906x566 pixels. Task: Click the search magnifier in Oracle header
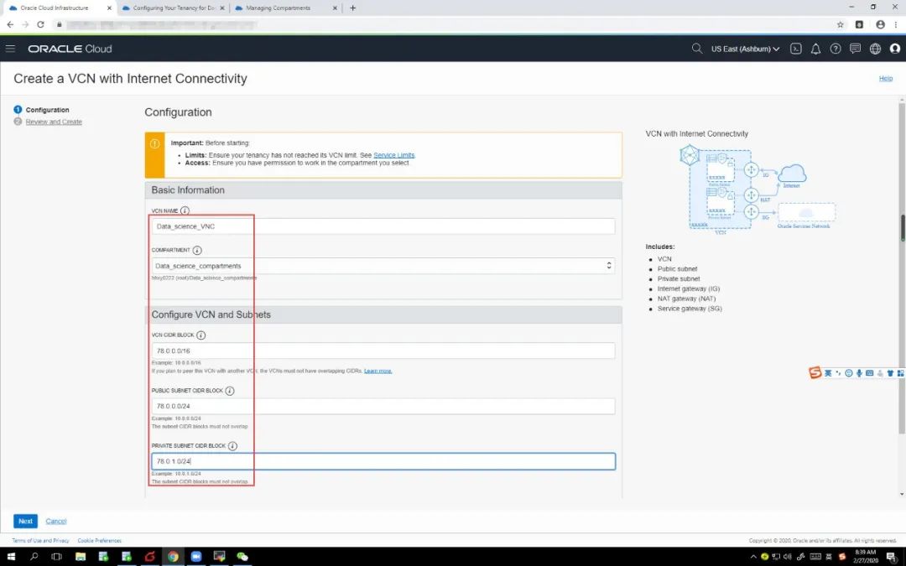pyautogui.click(x=696, y=49)
